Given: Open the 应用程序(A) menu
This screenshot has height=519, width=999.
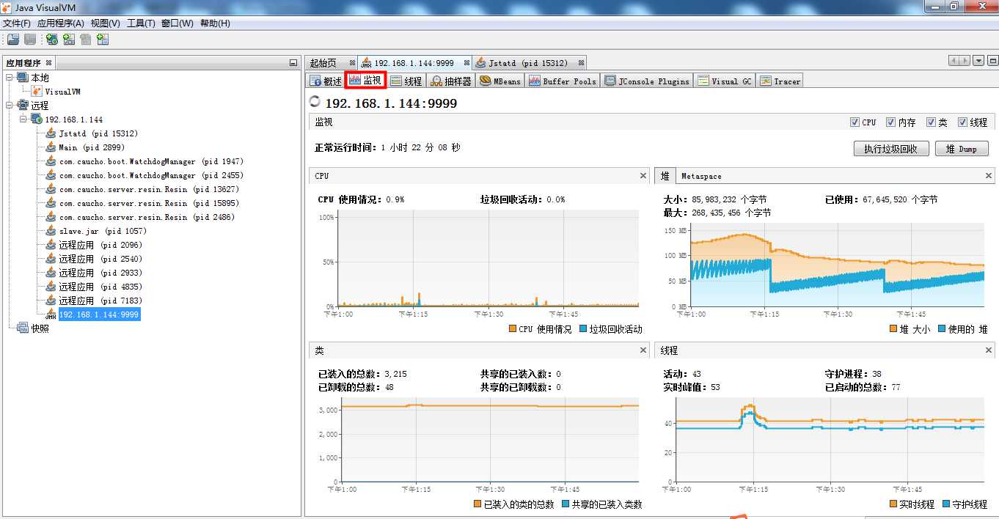Looking at the screenshot, I should point(61,23).
